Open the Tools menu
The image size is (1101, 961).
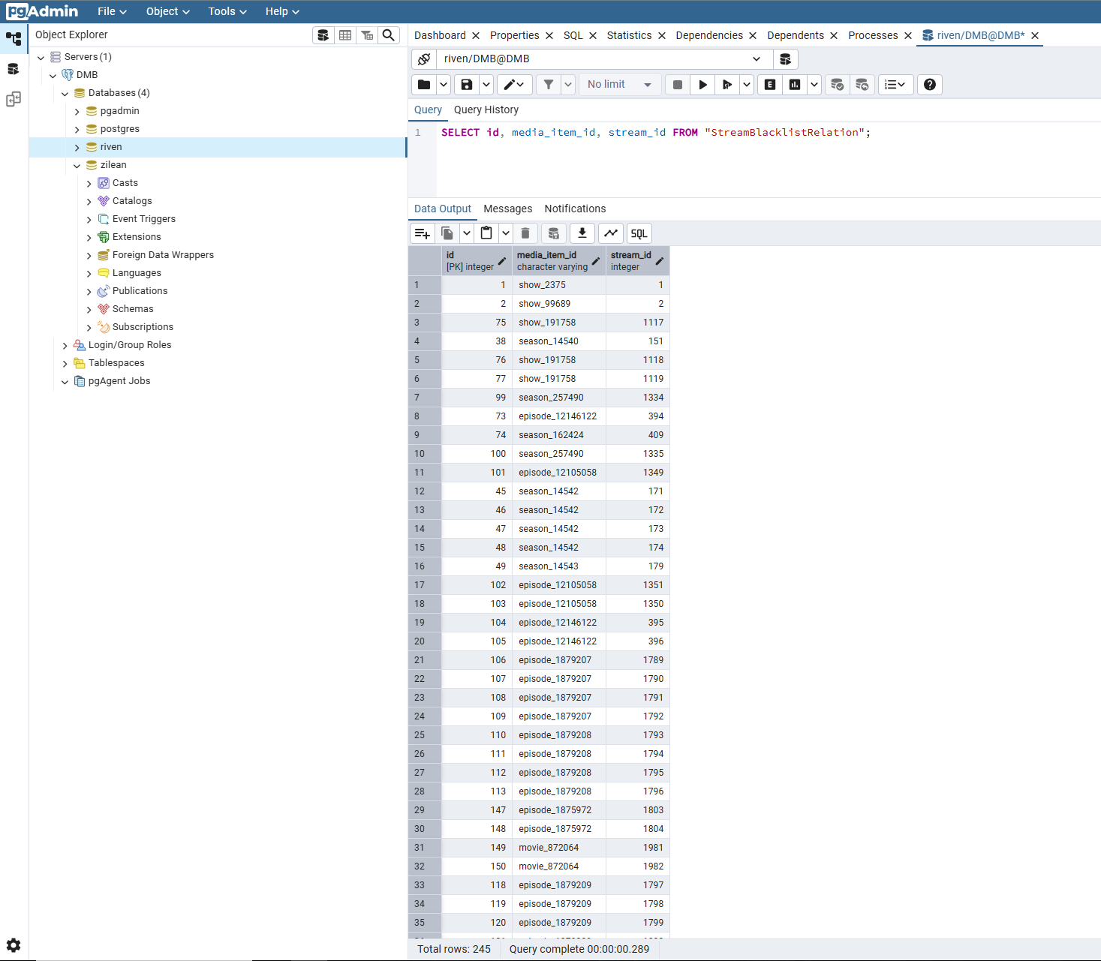pos(227,11)
